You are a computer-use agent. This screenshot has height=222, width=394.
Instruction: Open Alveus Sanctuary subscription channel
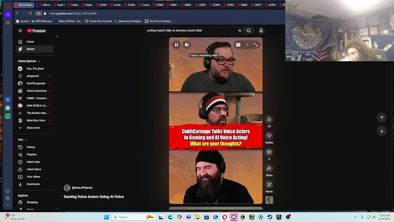[34, 91]
